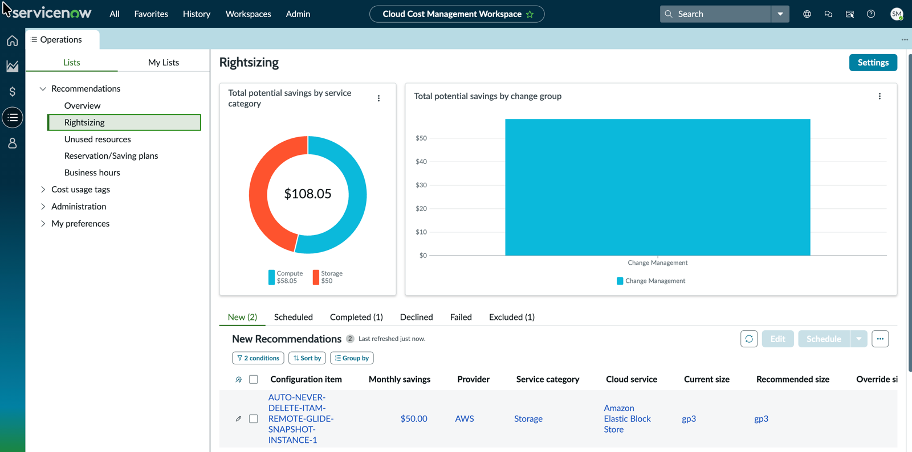Screen dimensions: 912x452
Task: Switch to the My Lists tab
Action: pos(164,63)
